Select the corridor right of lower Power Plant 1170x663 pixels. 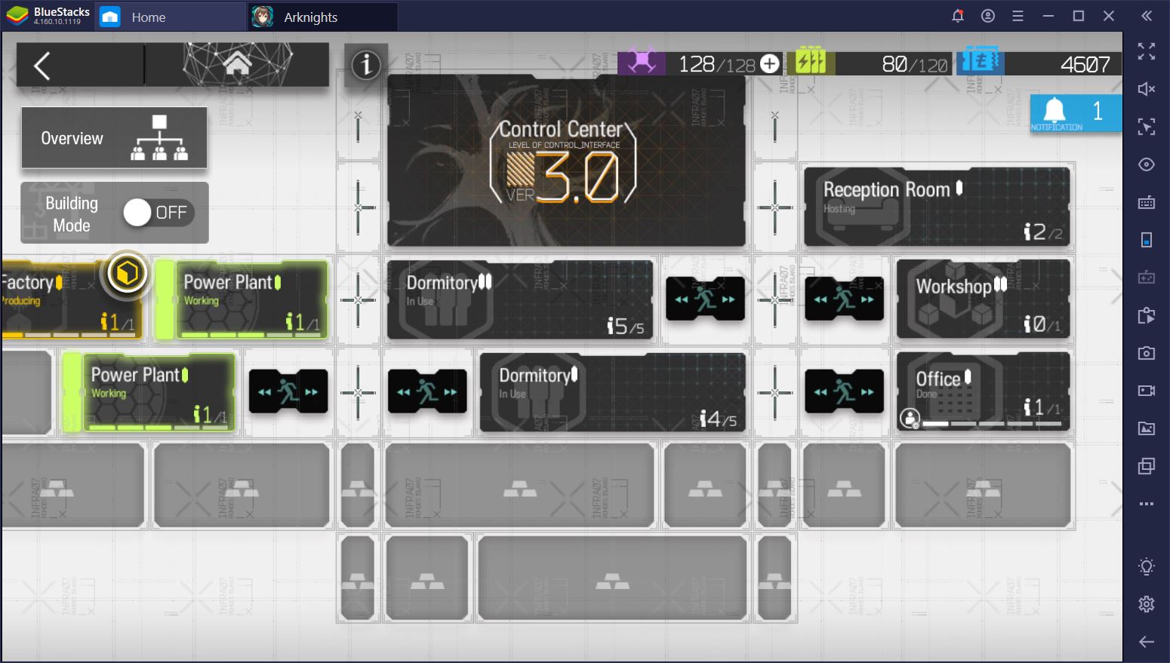click(x=288, y=391)
